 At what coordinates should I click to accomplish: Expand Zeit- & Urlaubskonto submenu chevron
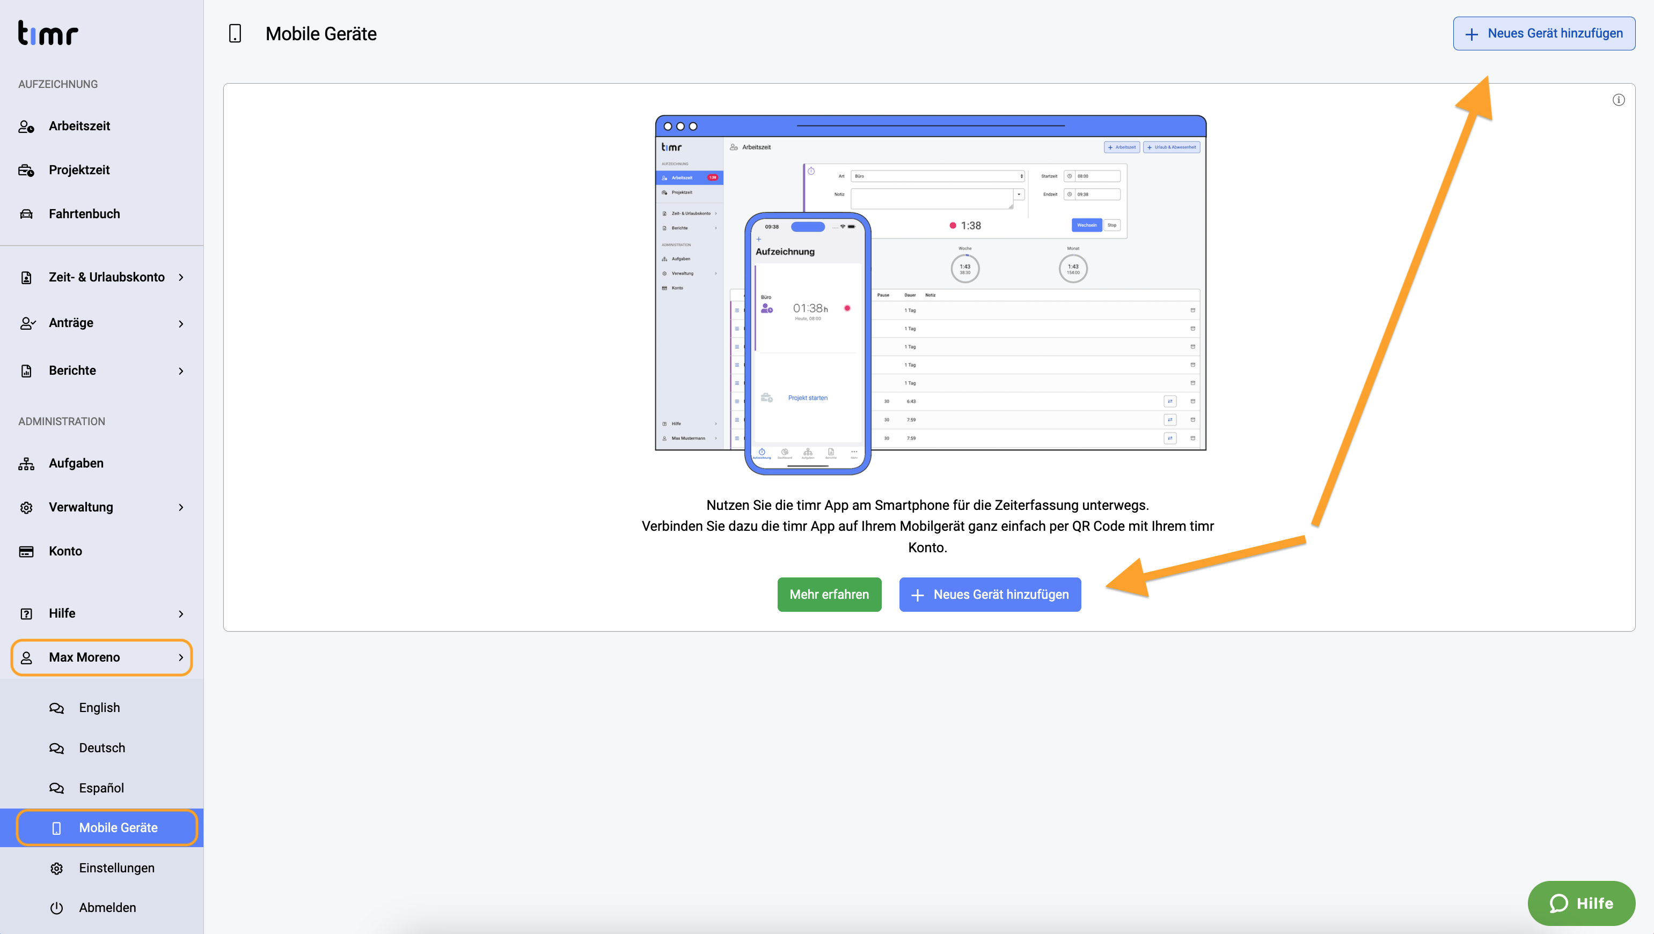(x=181, y=277)
